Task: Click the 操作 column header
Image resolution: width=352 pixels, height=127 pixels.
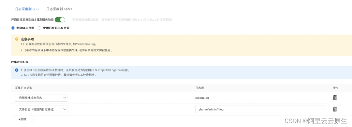Action: (x=335, y=88)
